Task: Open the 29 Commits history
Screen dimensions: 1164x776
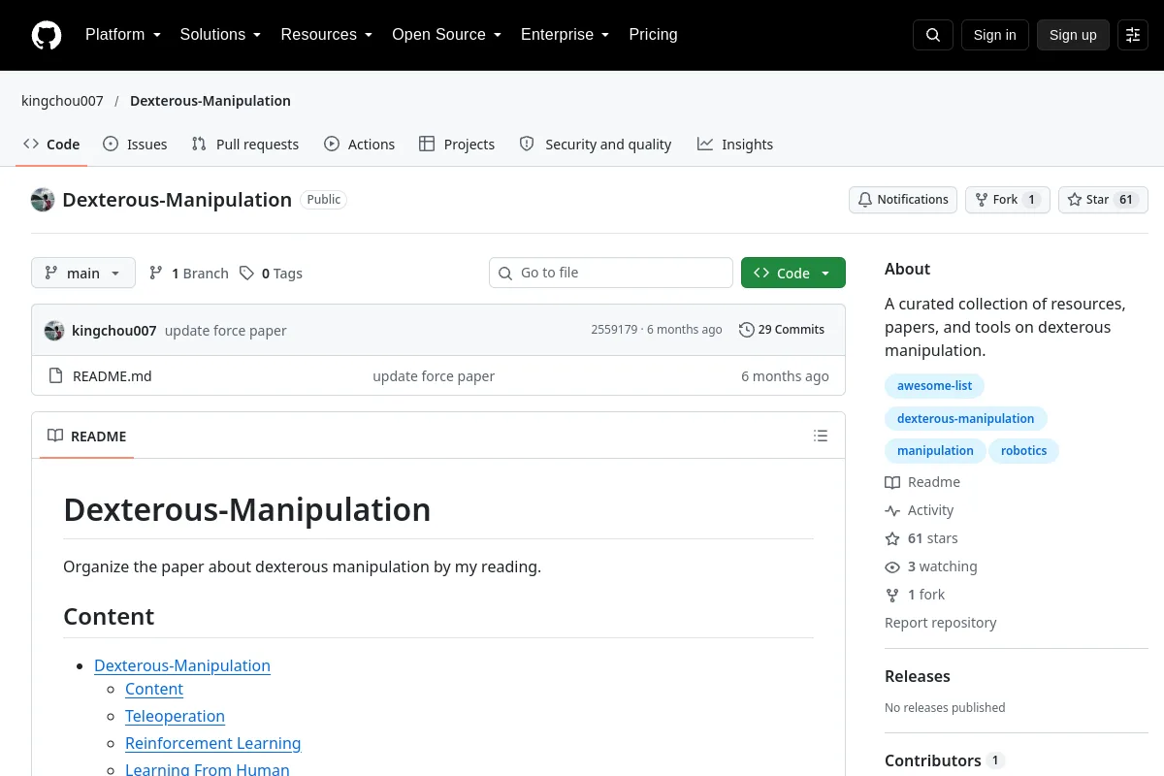Action: coord(782,330)
